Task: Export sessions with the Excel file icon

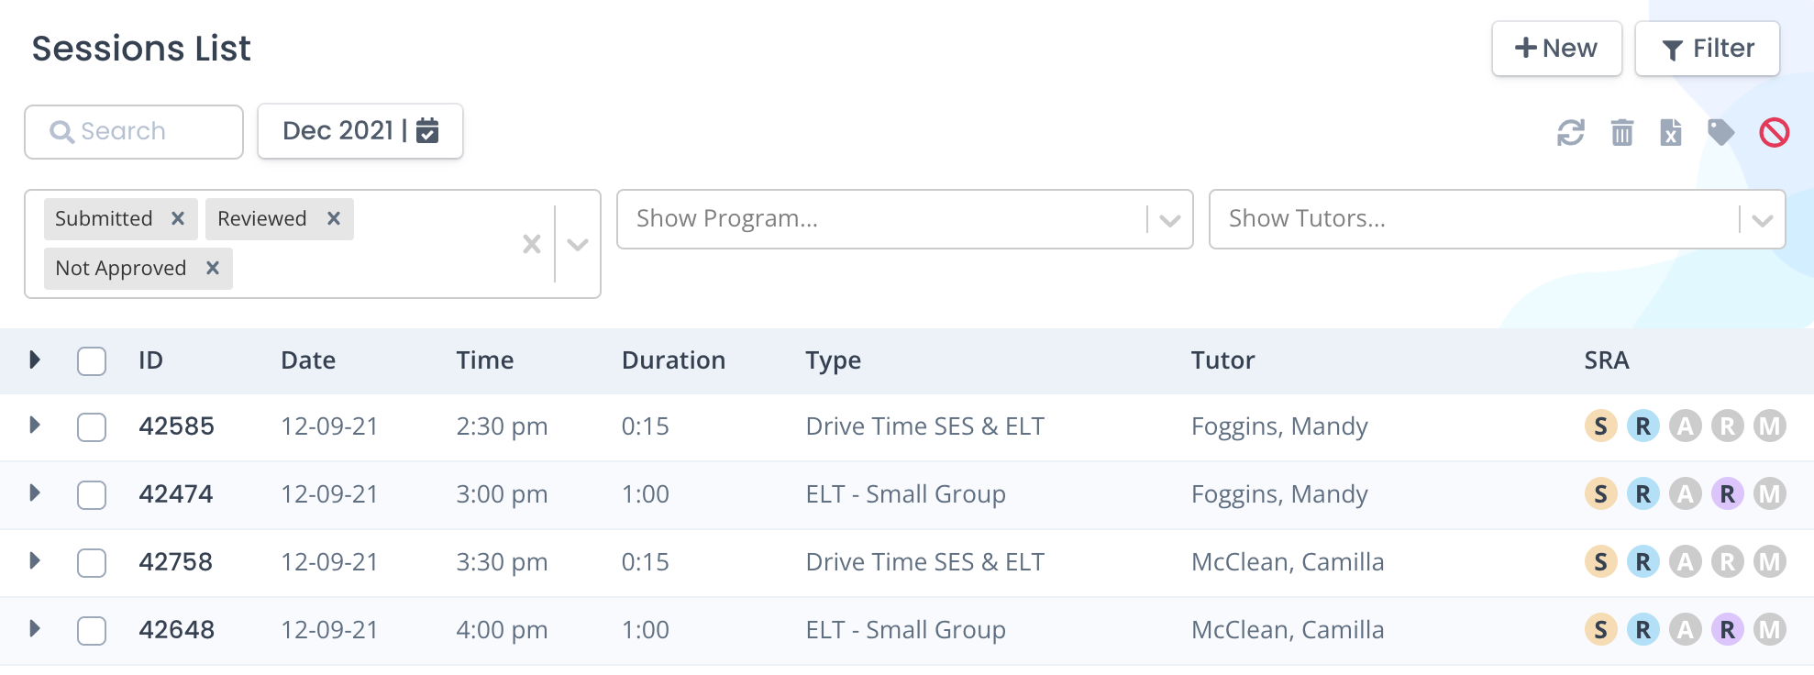Action: coord(1671,133)
